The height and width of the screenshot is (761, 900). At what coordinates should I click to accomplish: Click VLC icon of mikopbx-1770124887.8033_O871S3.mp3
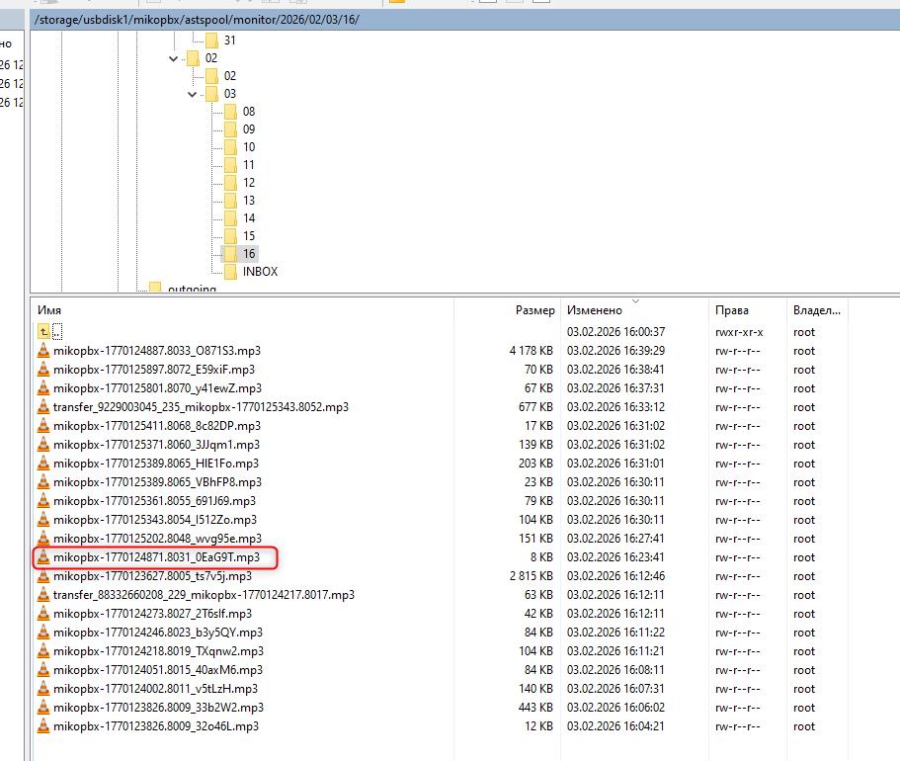pyautogui.click(x=42, y=351)
